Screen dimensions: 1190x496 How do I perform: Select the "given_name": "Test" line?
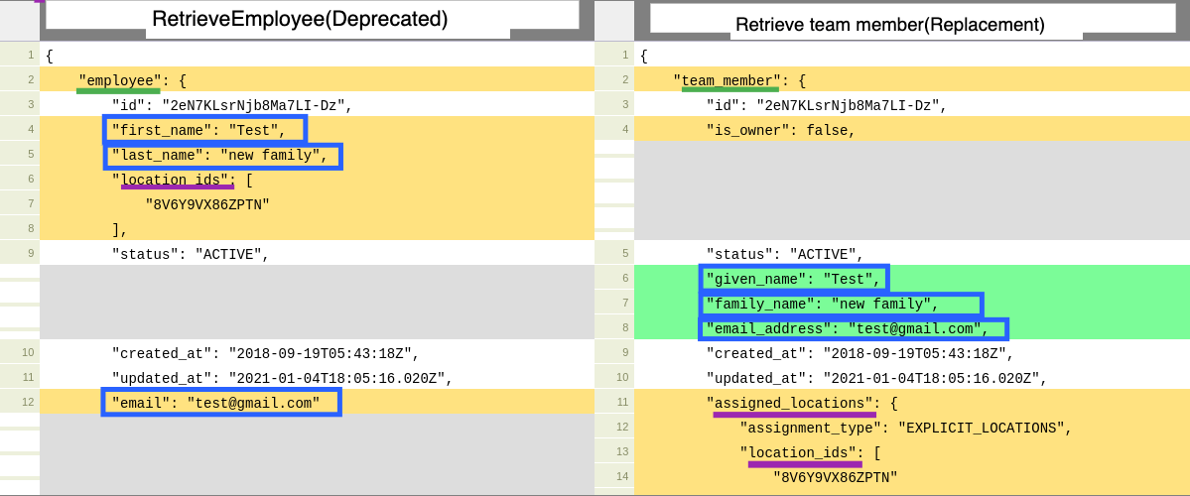[793, 279]
